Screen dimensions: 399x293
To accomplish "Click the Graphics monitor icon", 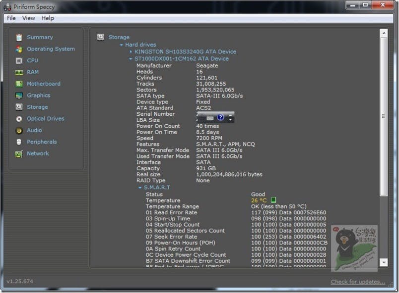I will [x=19, y=96].
